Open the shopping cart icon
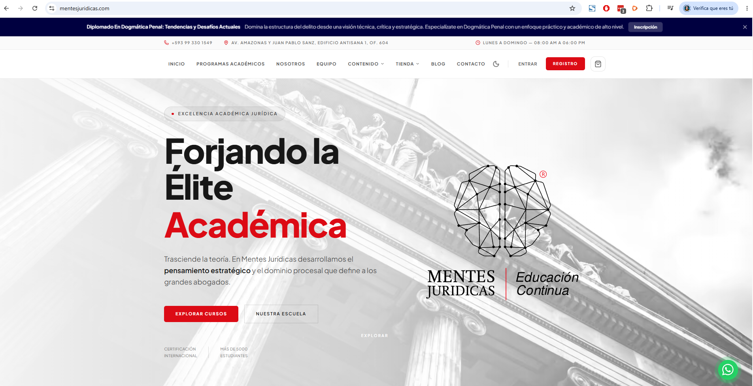The image size is (753, 386). [598, 64]
